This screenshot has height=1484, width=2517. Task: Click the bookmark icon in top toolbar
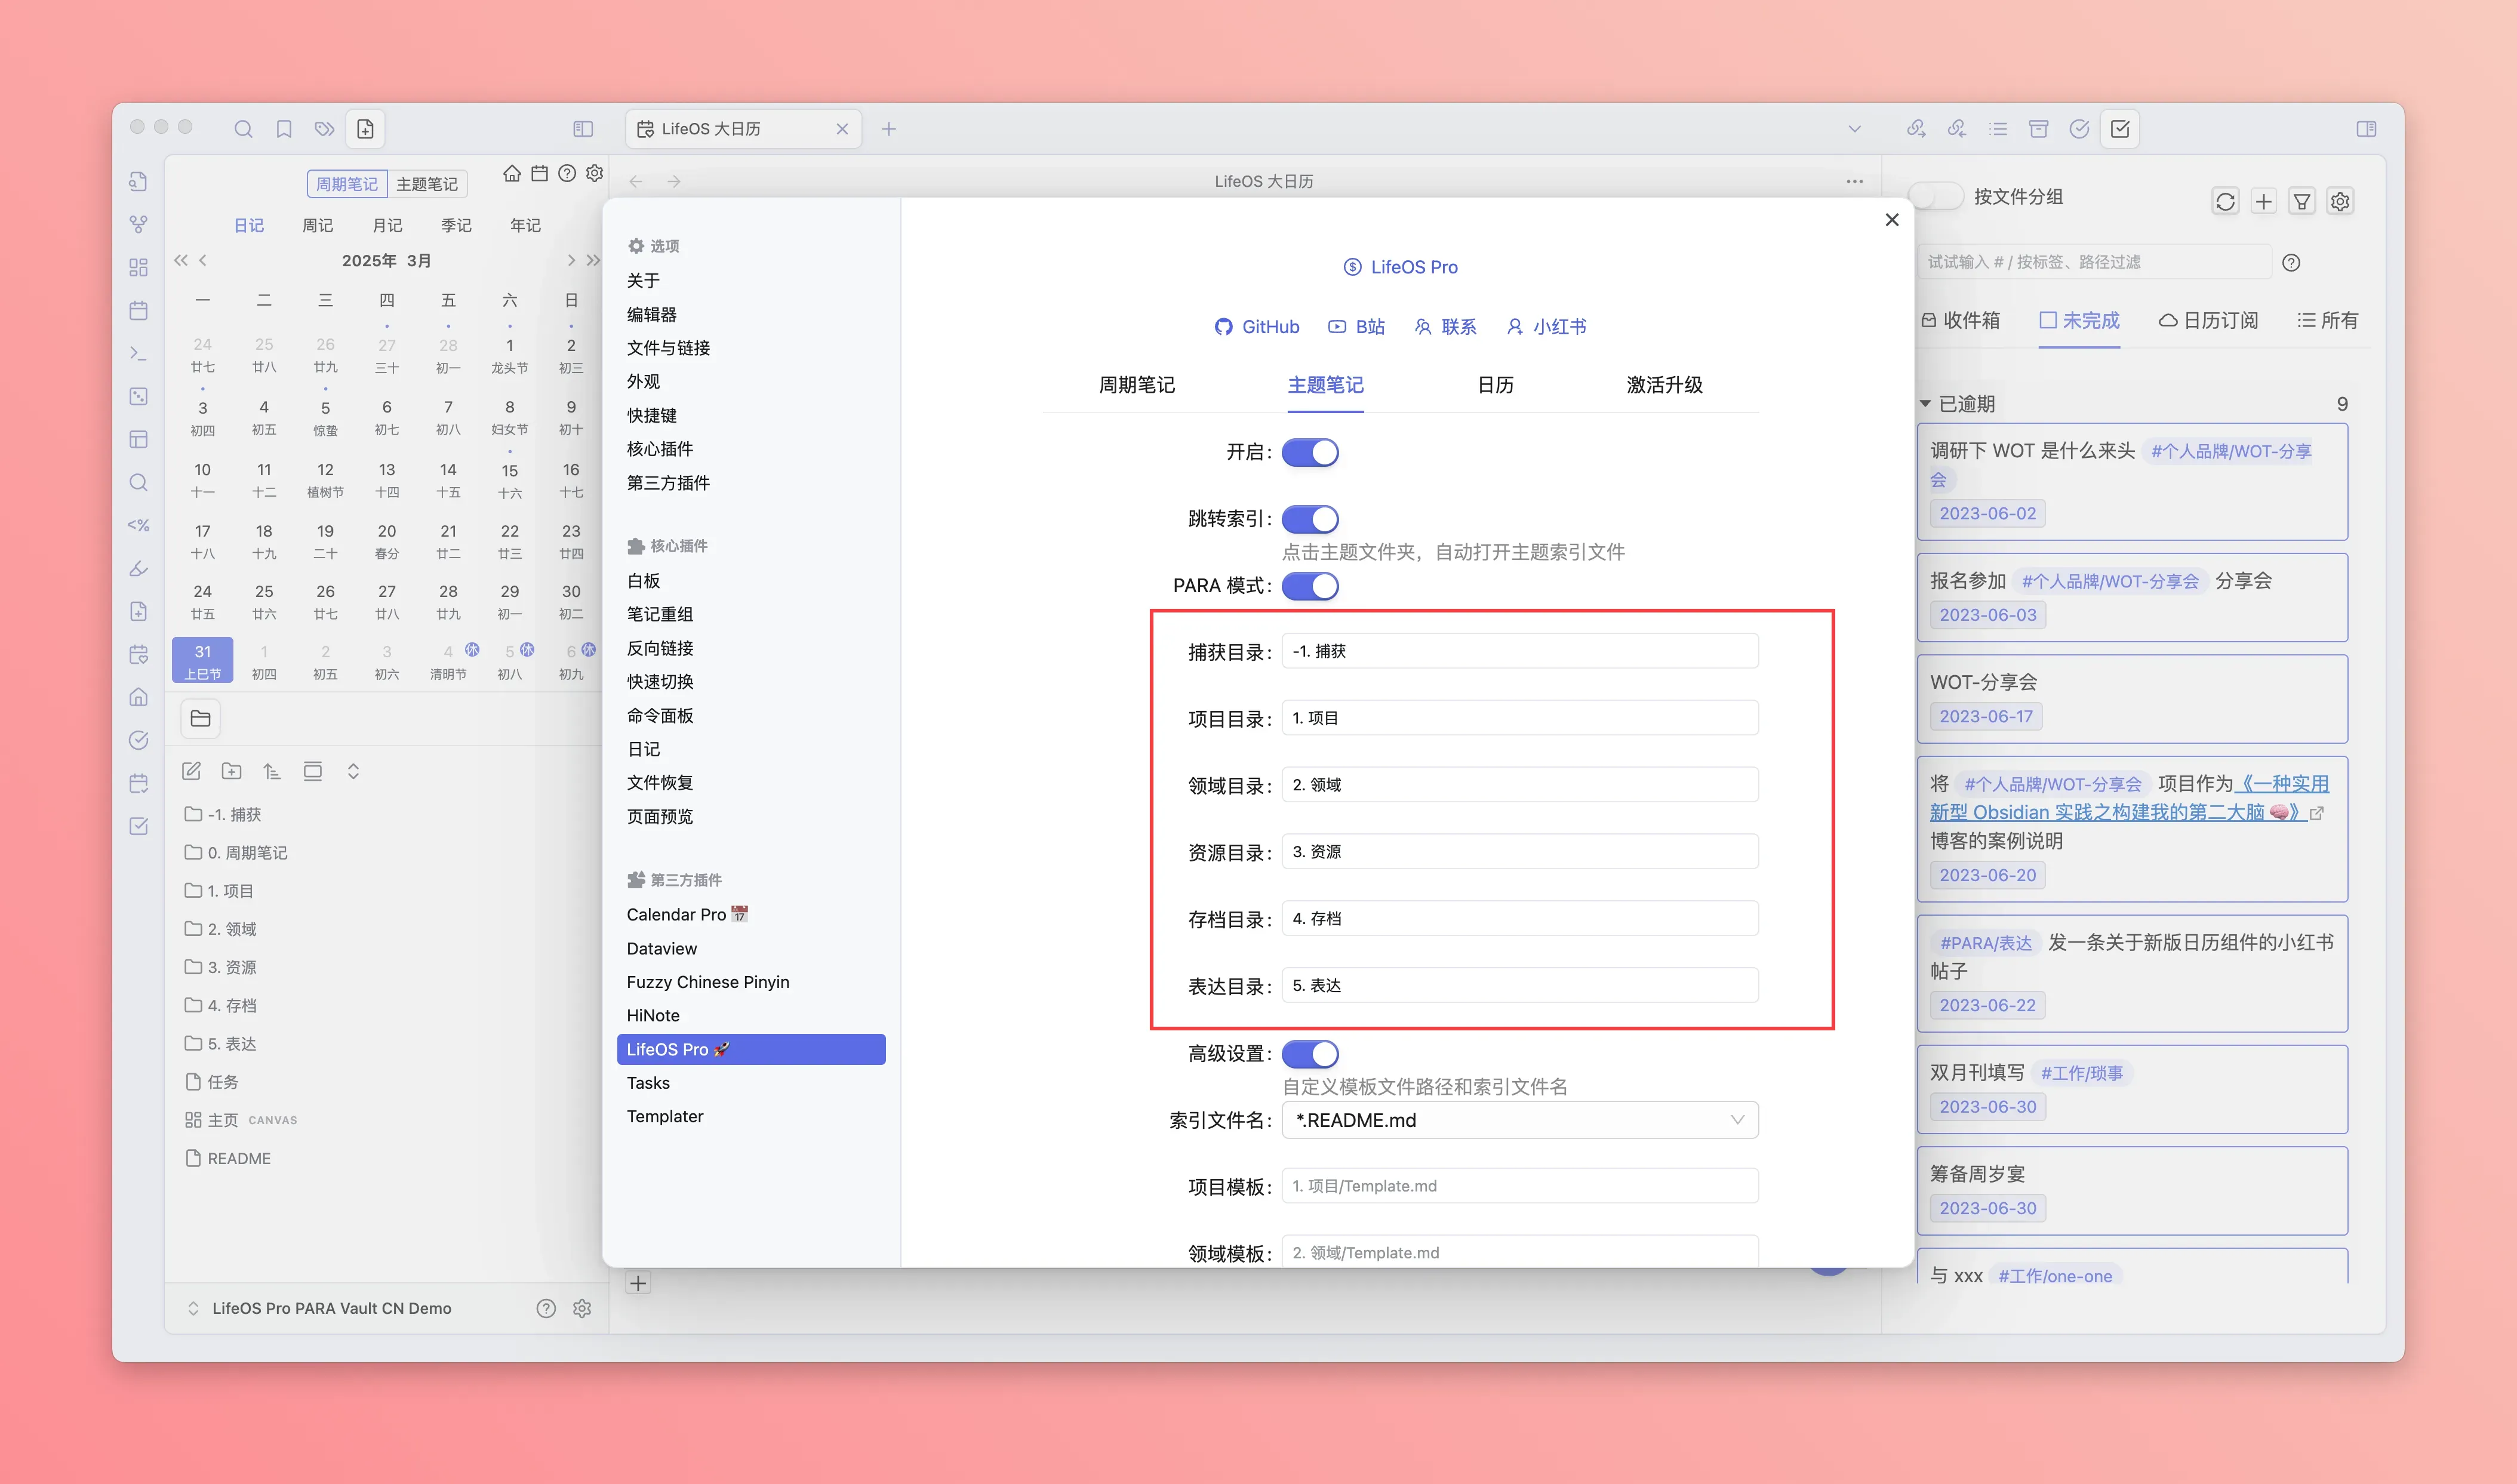(x=284, y=129)
